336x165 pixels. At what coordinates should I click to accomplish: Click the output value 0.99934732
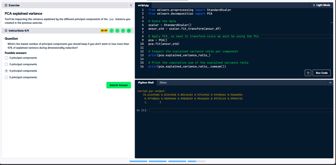(x=235, y=99)
